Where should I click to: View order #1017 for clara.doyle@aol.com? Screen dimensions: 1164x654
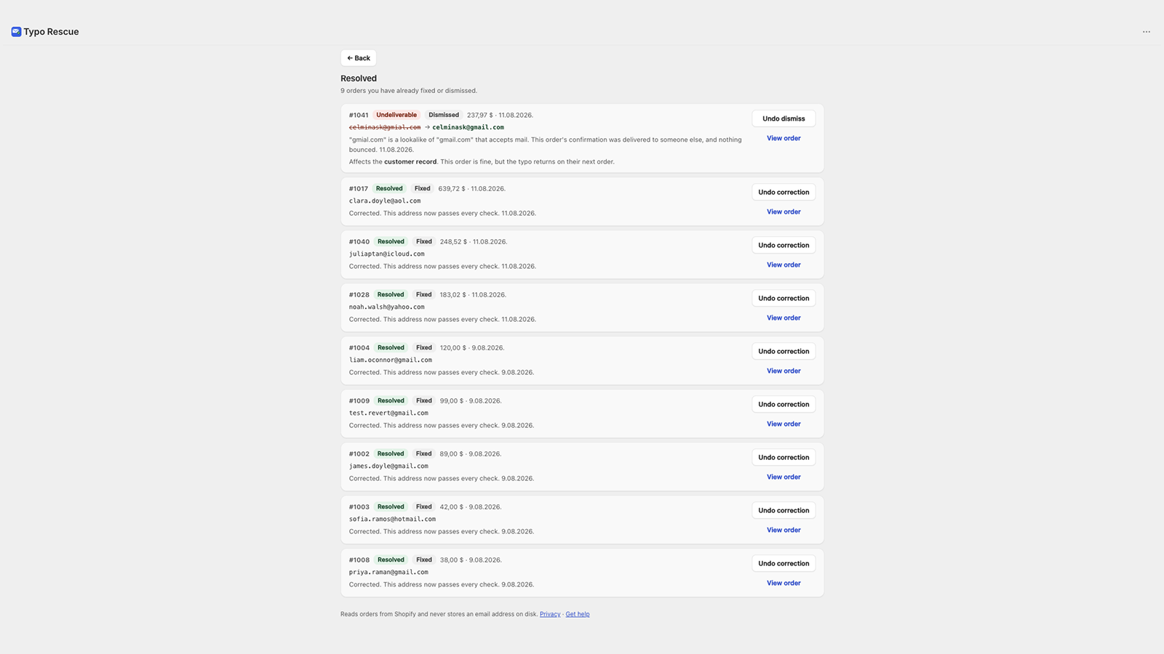pyautogui.click(x=784, y=211)
